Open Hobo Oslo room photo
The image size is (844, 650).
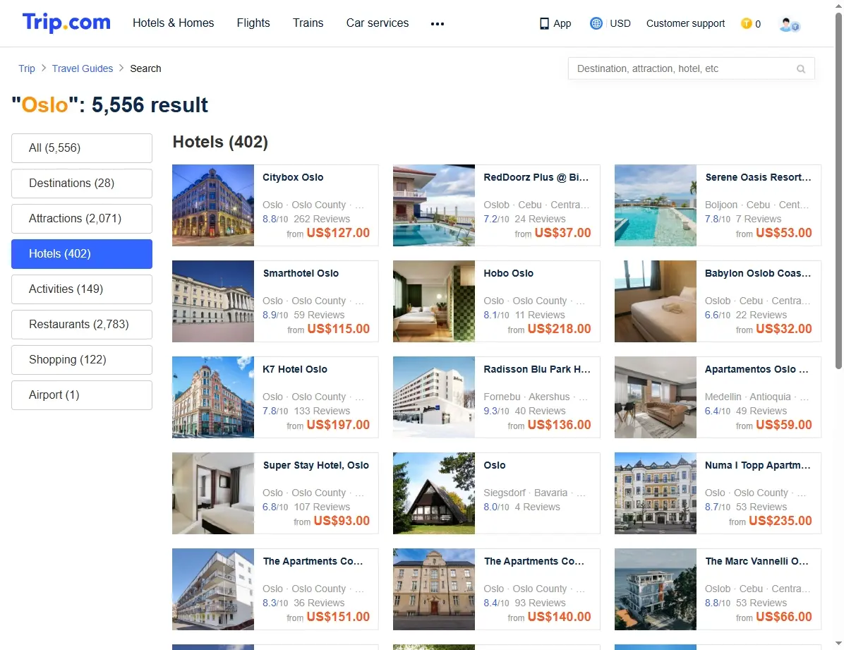[x=434, y=301]
